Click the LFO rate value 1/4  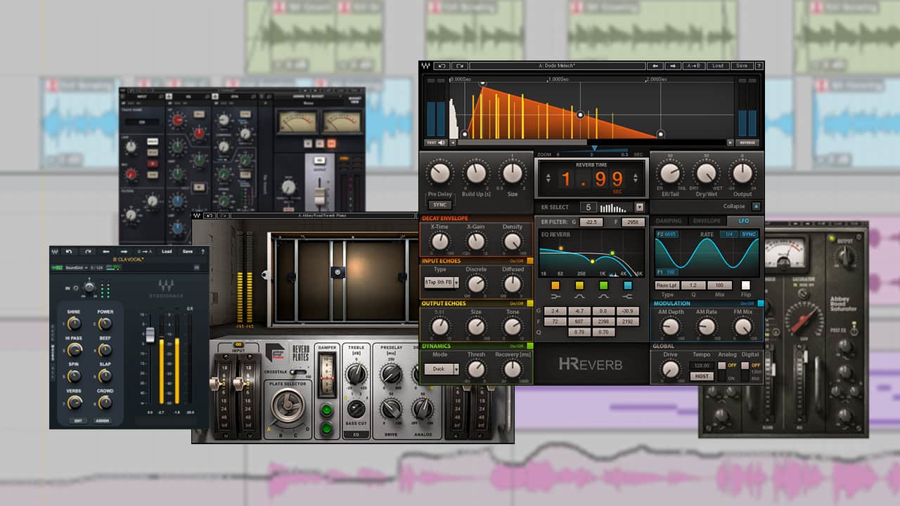(730, 234)
